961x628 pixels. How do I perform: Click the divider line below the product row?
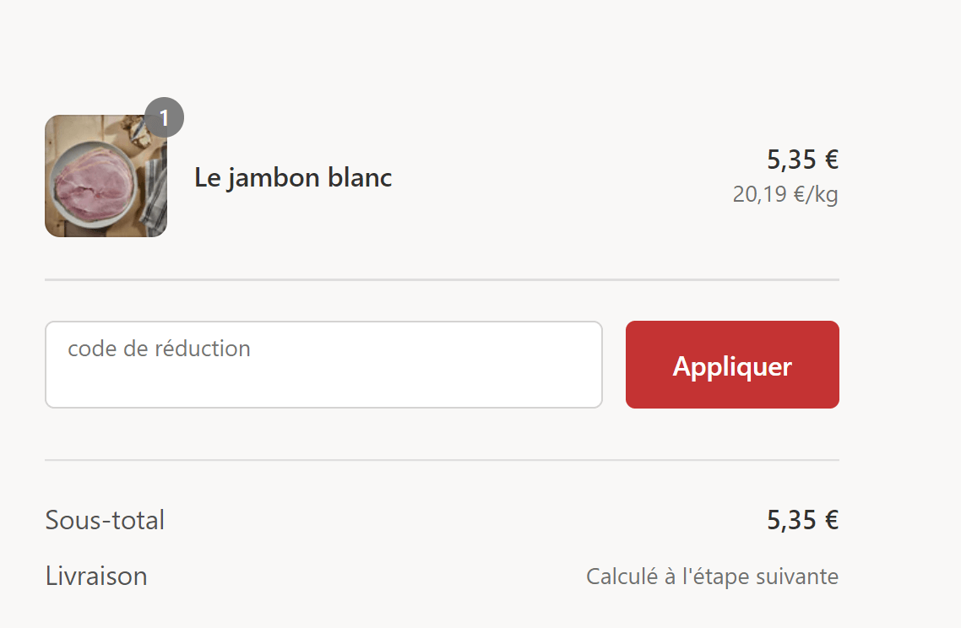click(x=442, y=280)
